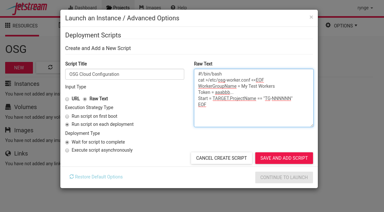The width and height of the screenshot is (384, 212).
Task: Close the Advanced Options dialog with X
Action: point(311,17)
